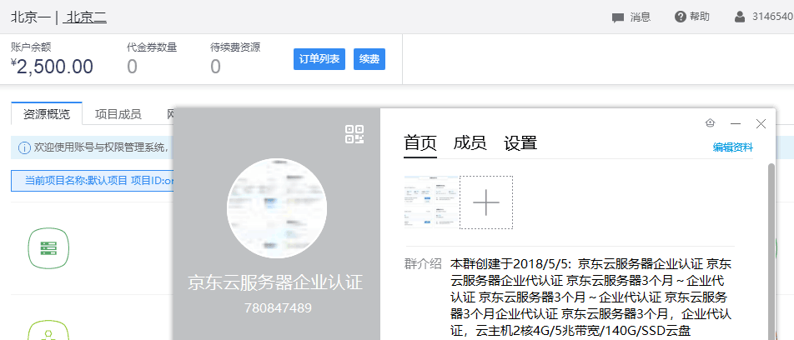This screenshot has height=340, width=794.
Task: Open the group album thumbnail
Action: (x=431, y=202)
